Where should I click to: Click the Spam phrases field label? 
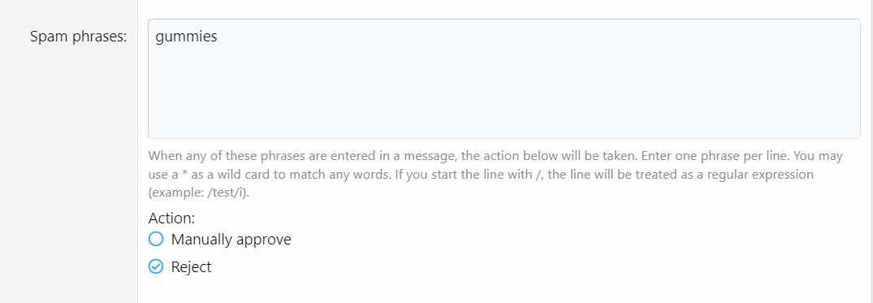(79, 37)
